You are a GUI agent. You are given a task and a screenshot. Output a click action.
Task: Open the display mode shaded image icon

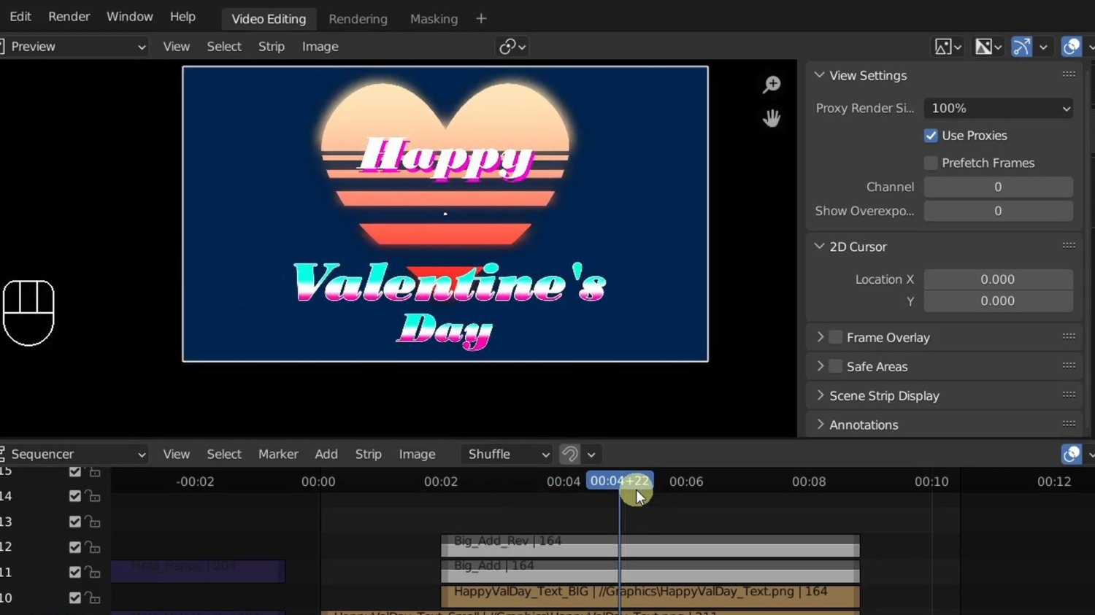(988, 47)
